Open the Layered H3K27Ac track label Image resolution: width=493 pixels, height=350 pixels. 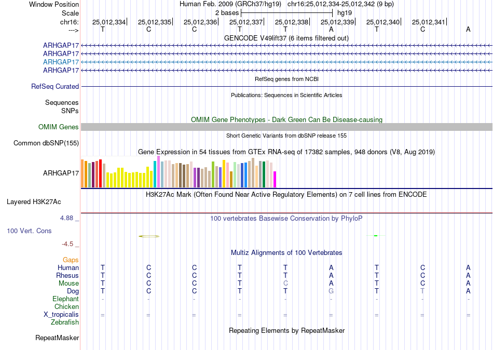tap(34, 202)
